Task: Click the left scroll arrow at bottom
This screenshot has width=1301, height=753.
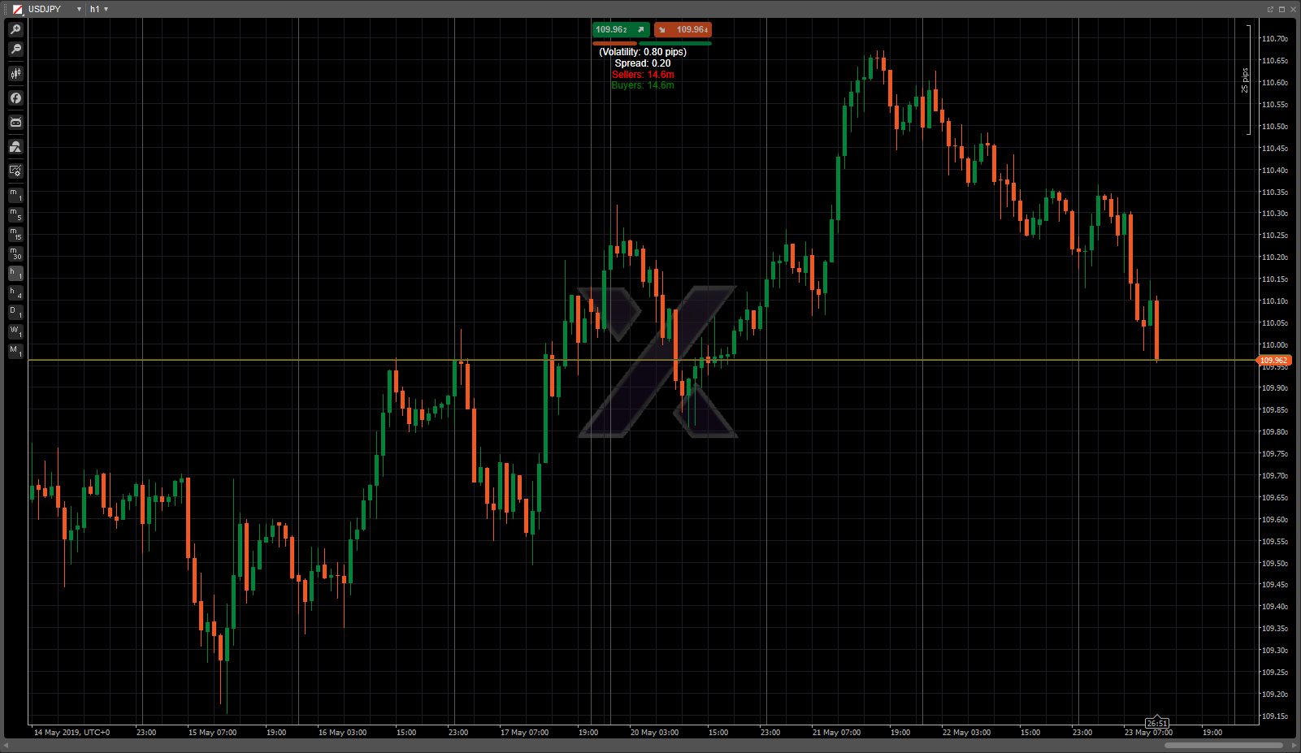Action: [7, 745]
